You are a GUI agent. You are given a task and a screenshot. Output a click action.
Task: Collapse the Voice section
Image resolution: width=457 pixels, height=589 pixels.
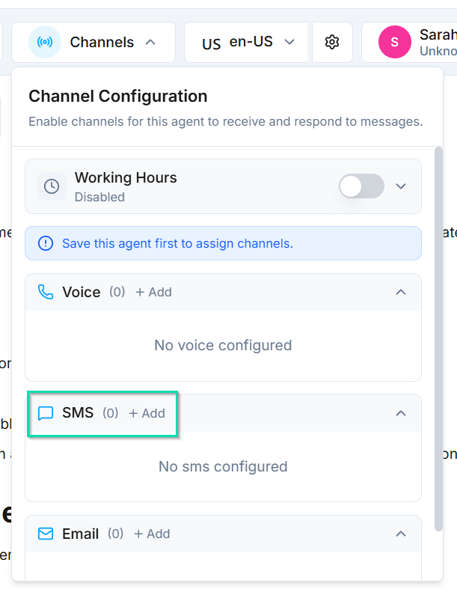tap(401, 292)
